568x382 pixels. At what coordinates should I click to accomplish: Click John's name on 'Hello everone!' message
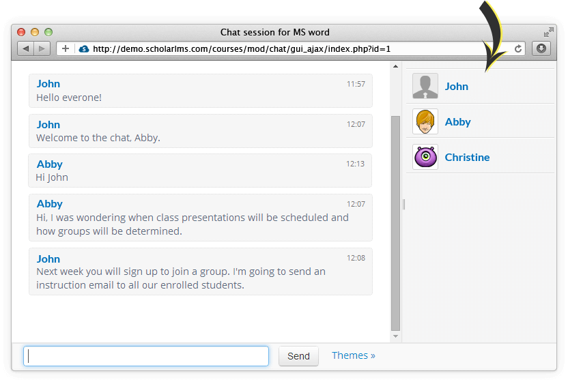point(48,84)
